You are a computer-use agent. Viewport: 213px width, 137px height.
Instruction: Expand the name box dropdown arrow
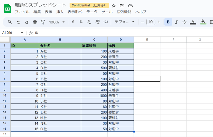(x=22, y=33)
